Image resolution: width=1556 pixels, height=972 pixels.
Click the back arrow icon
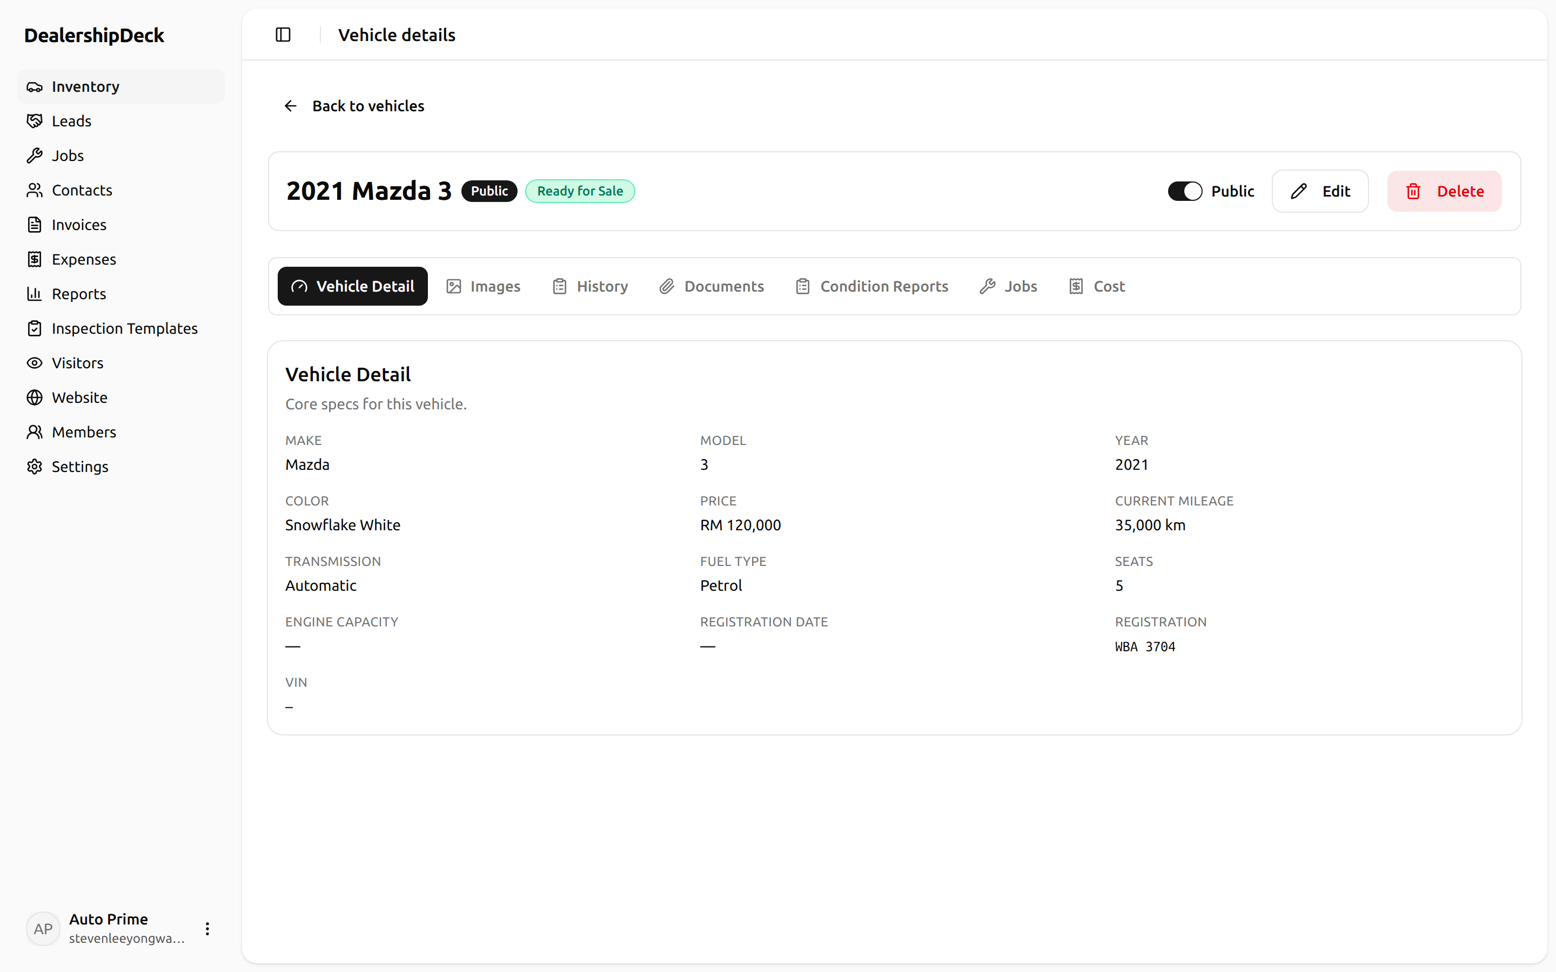tap(291, 106)
